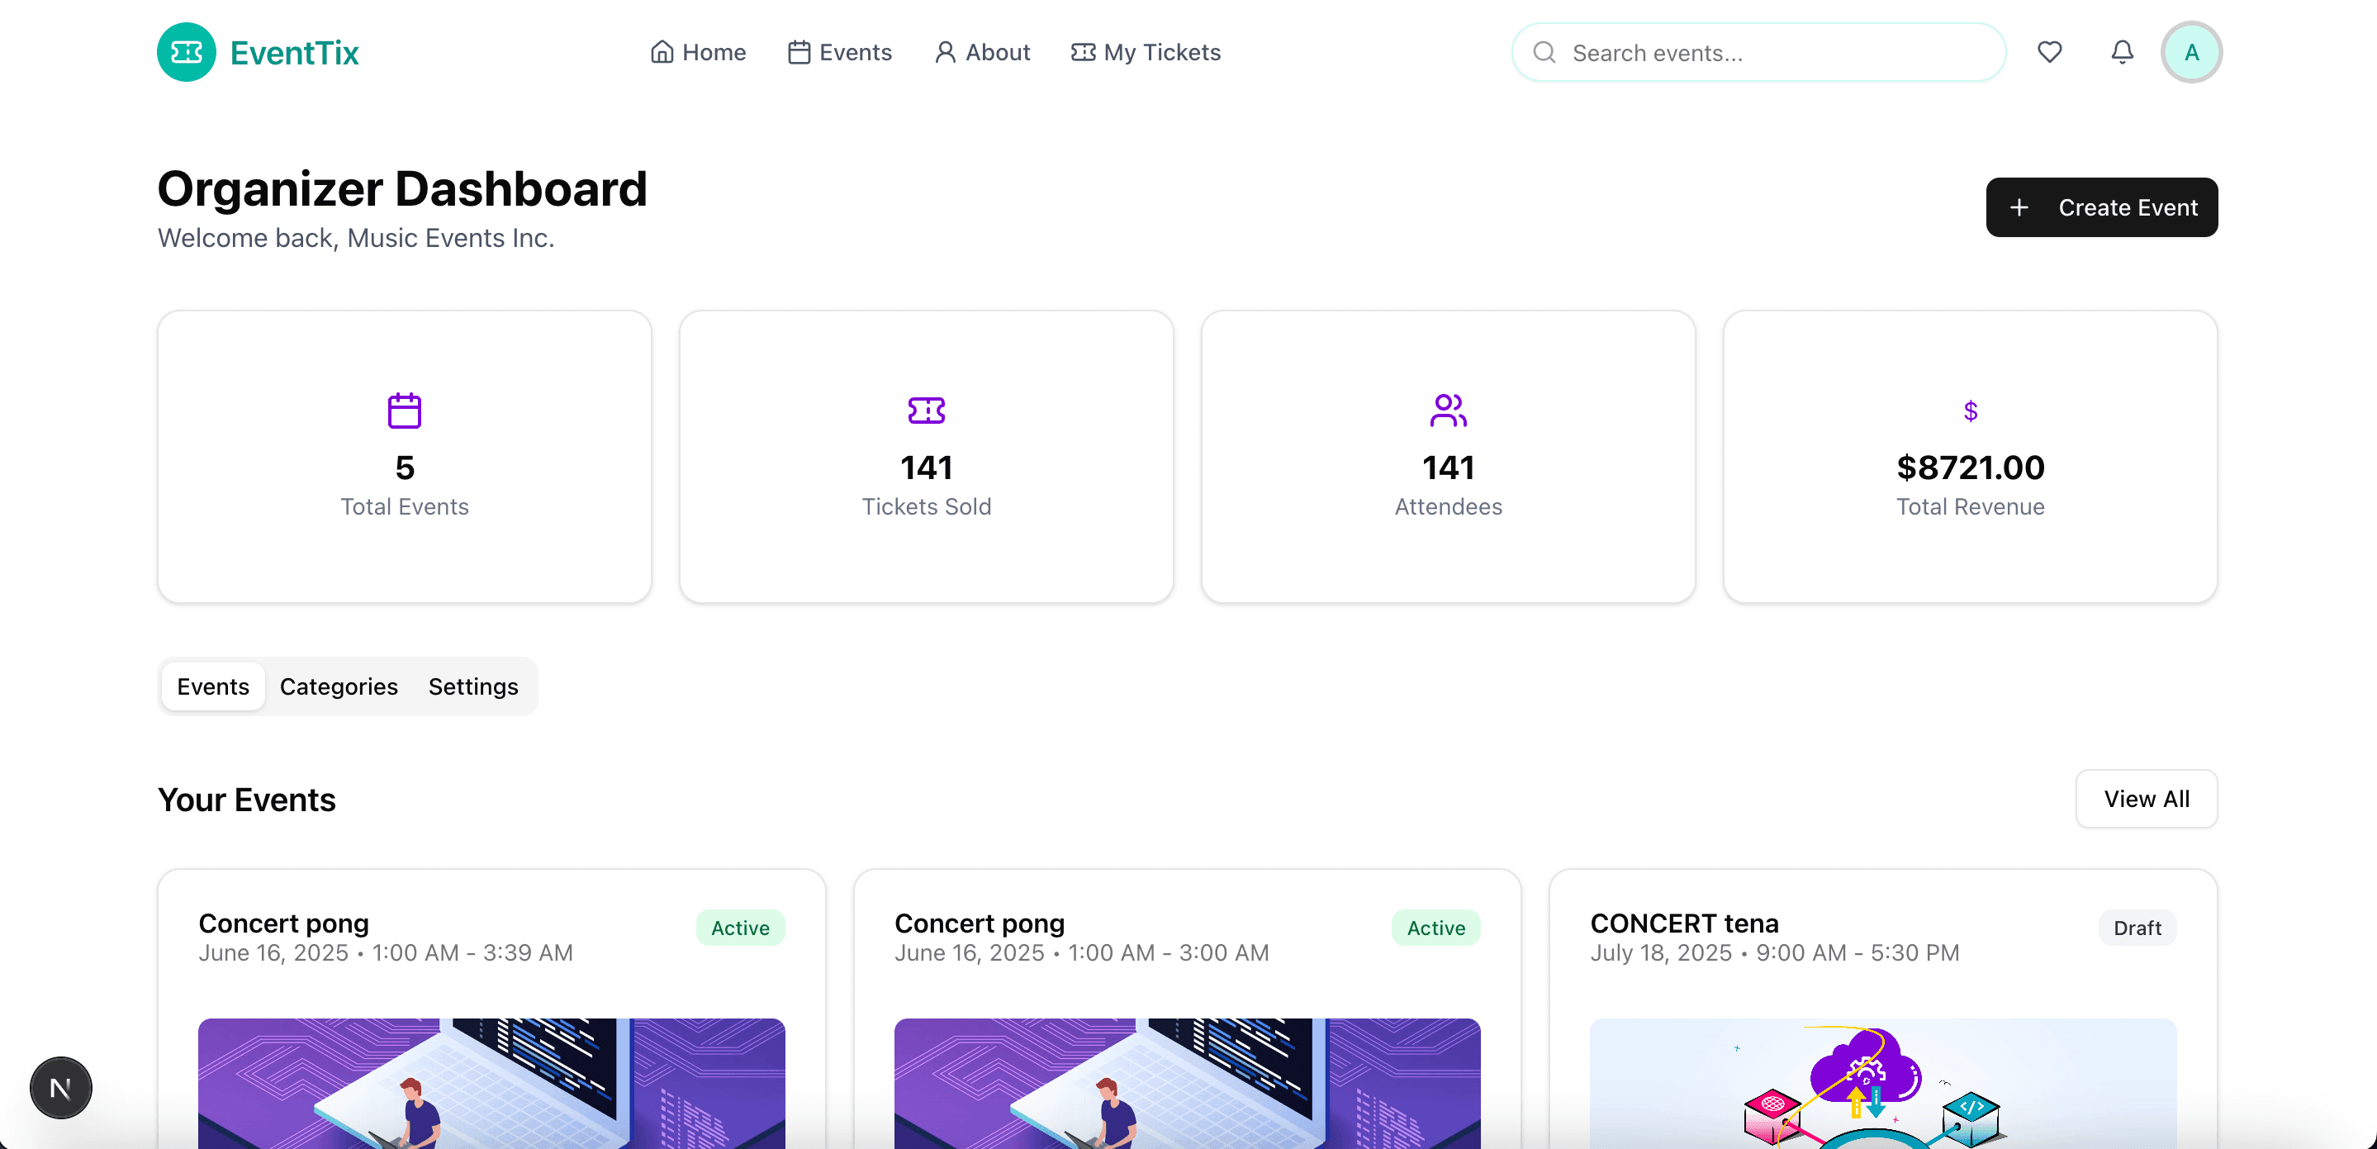Click the Search events input field
The image size is (2377, 1149).
click(x=1753, y=53)
